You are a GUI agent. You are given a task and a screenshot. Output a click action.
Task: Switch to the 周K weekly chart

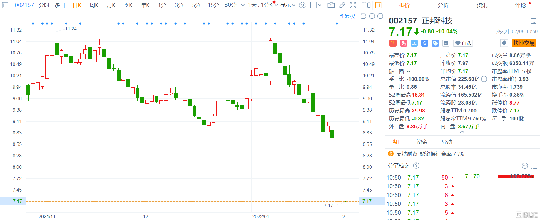(94, 5)
